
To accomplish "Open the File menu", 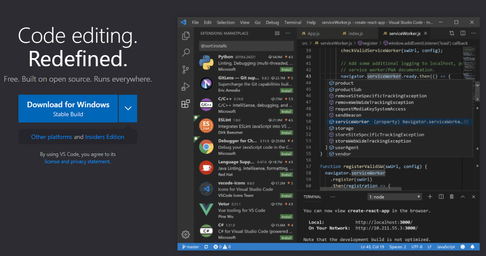I will tap(195, 22).
